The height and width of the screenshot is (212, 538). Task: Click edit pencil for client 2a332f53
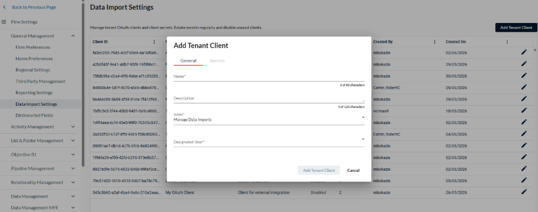[524, 133]
